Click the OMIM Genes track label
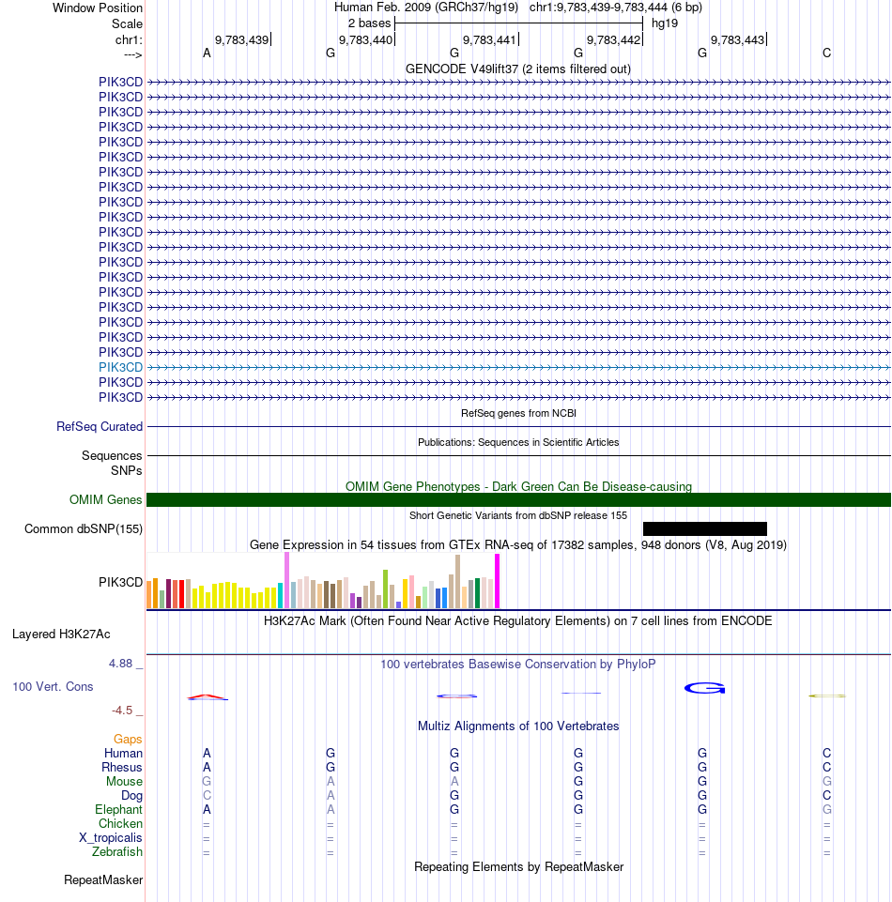Screen dimensions: 892x902 (105, 500)
